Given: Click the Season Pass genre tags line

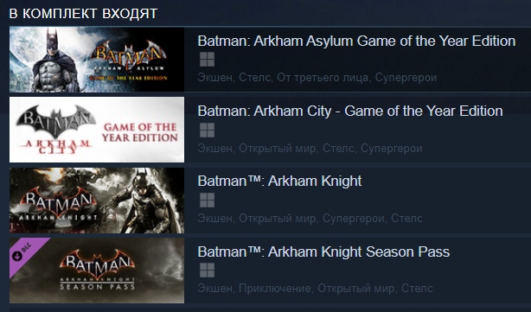Looking at the screenshot, I should (315, 289).
